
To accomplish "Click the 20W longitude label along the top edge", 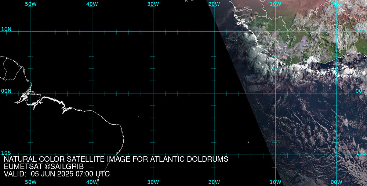I will point(214,4).
